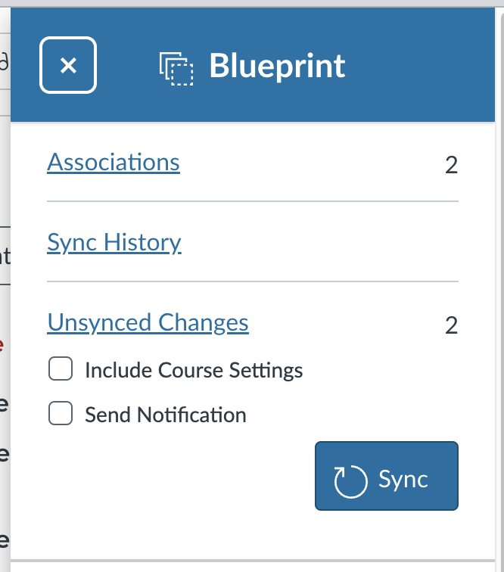The height and width of the screenshot is (572, 504).
Task: Tick the Send Notification checkbox
Action: (x=61, y=413)
